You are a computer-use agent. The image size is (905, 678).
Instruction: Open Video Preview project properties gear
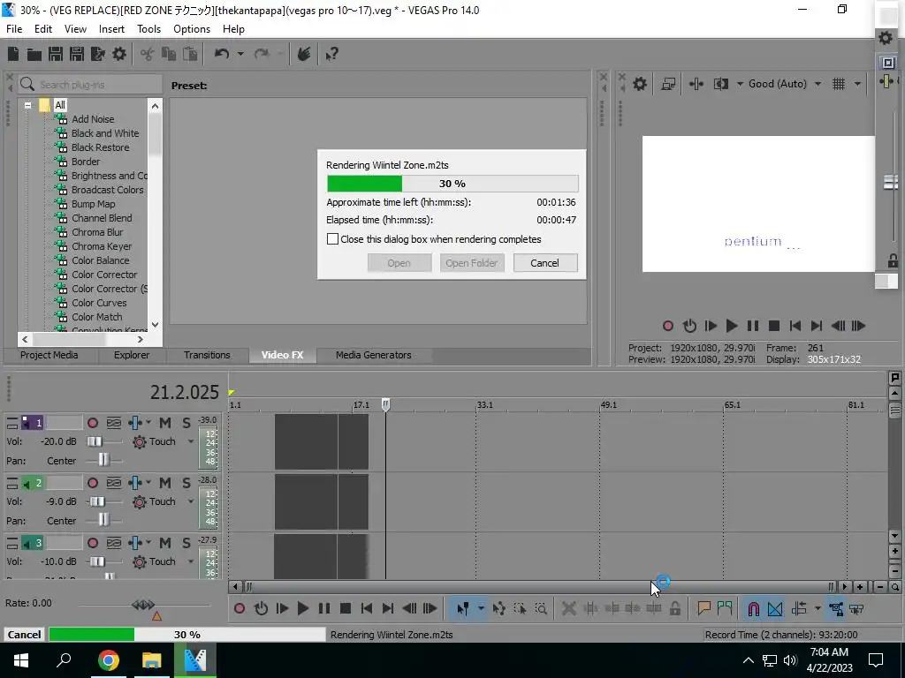click(640, 84)
